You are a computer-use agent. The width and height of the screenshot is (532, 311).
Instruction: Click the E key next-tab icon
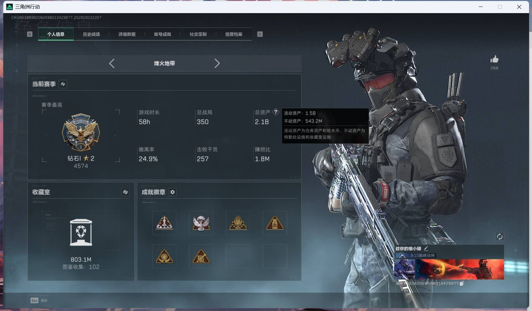coord(260,34)
